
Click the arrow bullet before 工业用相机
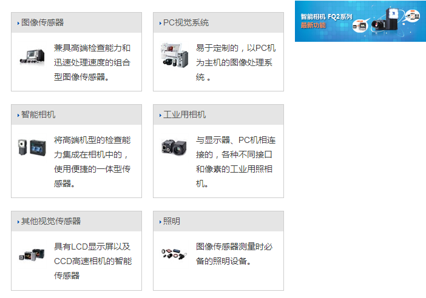tap(160, 115)
